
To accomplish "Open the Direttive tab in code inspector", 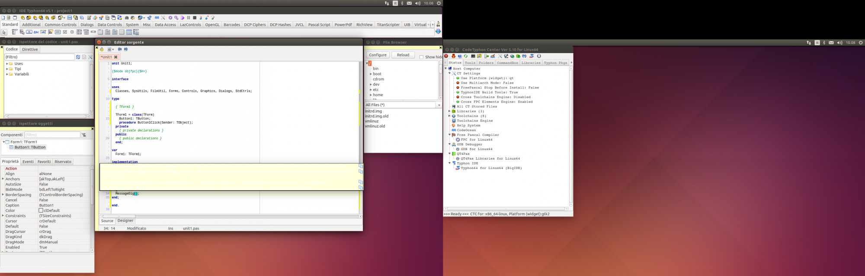I will (30, 50).
